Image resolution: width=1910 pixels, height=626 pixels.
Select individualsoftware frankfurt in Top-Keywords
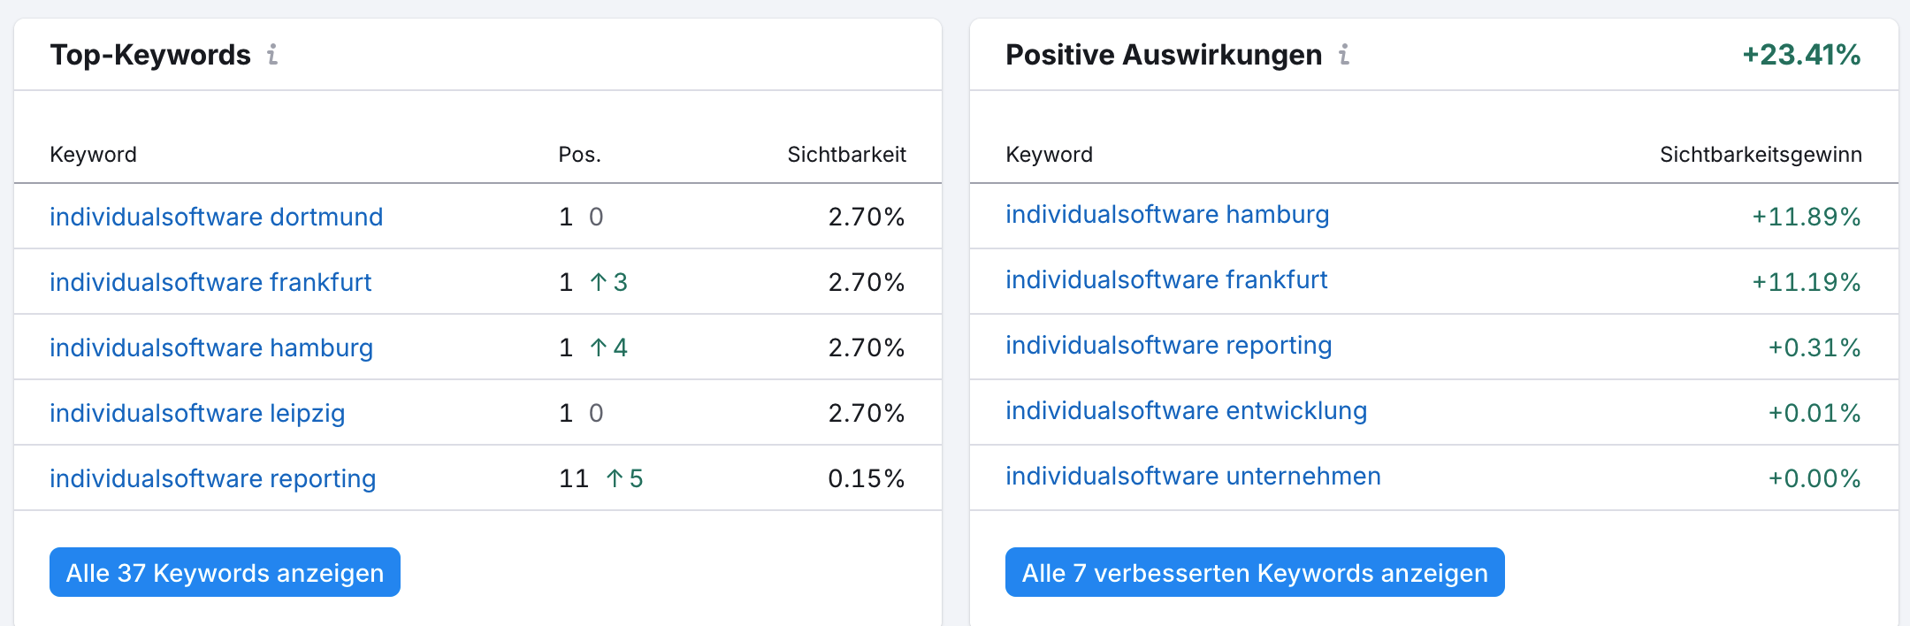(x=210, y=281)
